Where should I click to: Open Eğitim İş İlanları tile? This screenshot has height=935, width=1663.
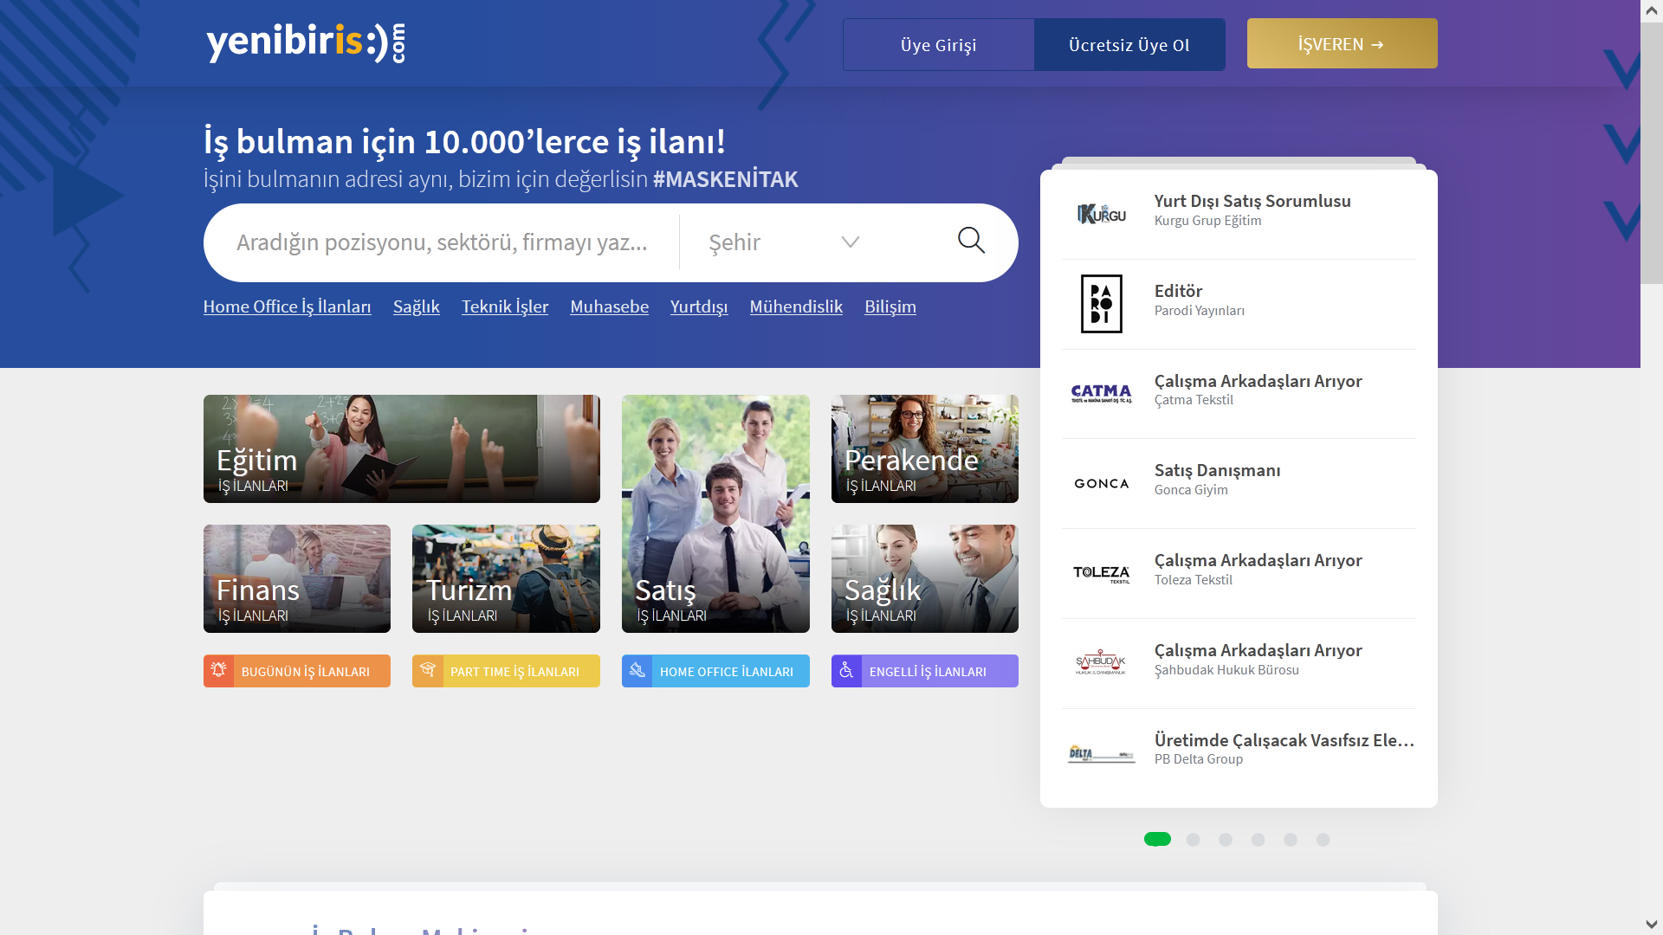coord(401,448)
